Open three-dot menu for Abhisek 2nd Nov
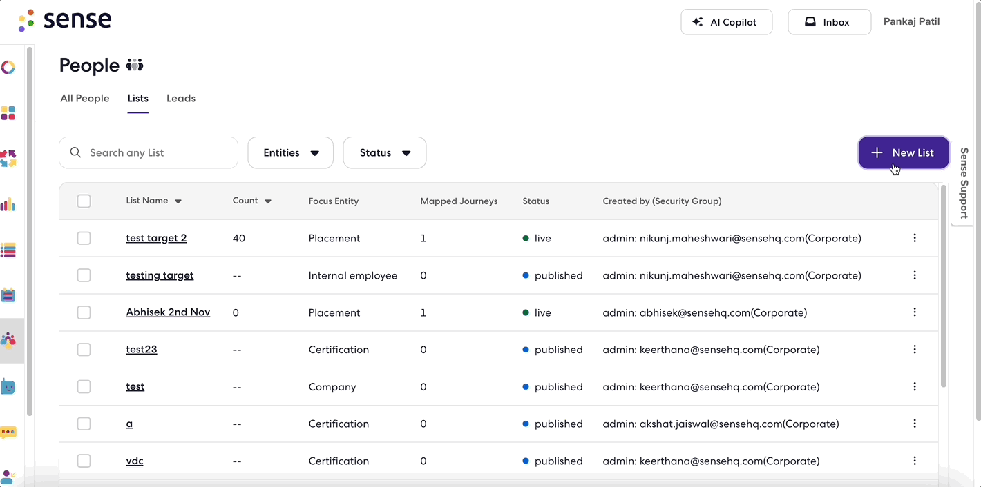Image resolution: width=981 pixels, height=487 pixels. (915, 312)
